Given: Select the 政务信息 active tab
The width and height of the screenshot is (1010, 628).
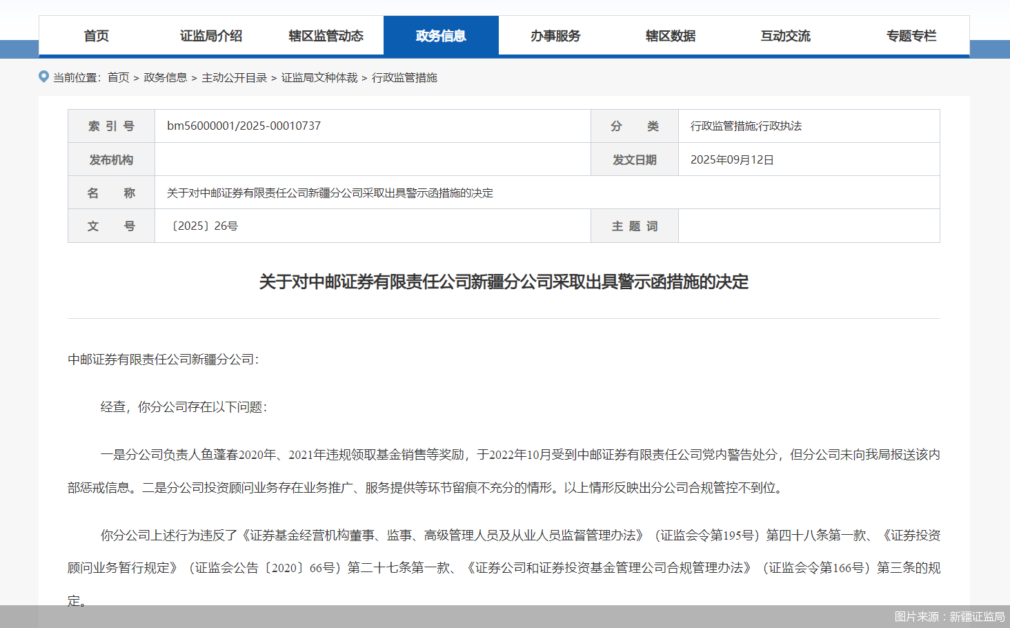Looking at the screenshot, I should pos(441,36).
